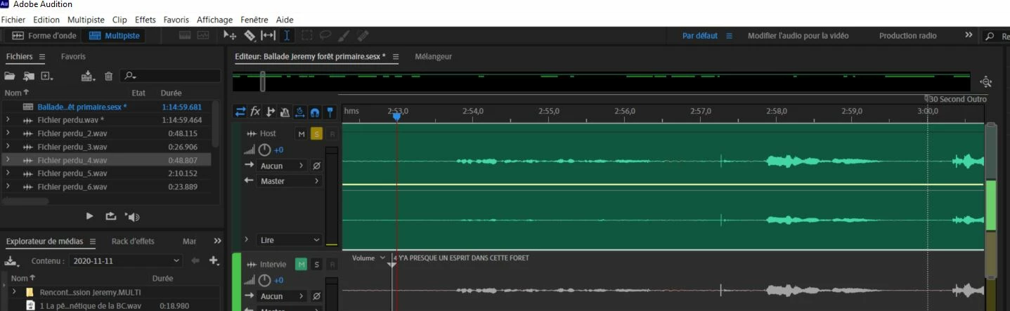Open the Fichiers panel hamburger menu

click(41, 57)
